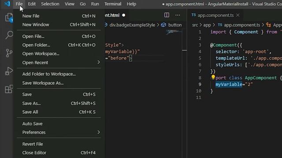Click the minimap in the left editor
The image size is (282, 158).
[x=174, y=32]
